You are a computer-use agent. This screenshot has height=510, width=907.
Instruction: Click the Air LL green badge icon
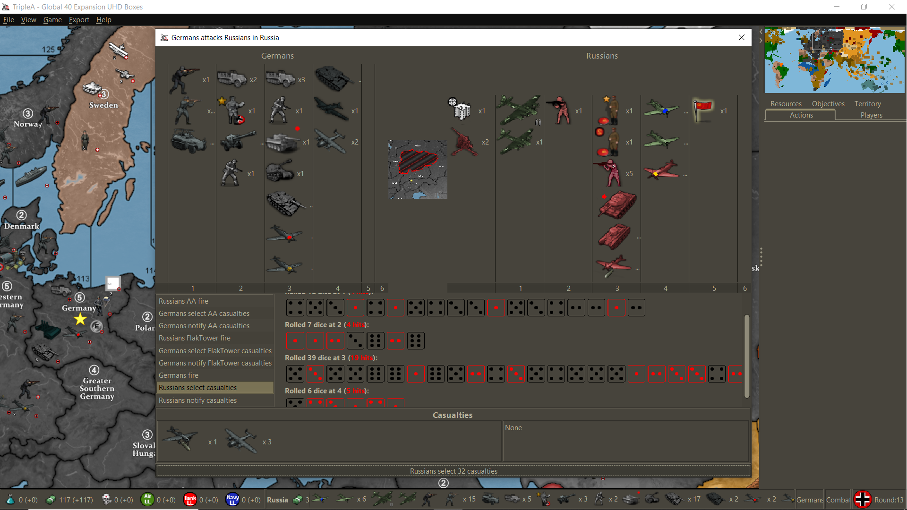tap(147, 499)
